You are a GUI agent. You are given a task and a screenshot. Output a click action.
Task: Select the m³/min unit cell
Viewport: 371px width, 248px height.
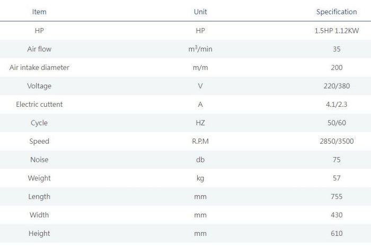[x=200, y=49]
